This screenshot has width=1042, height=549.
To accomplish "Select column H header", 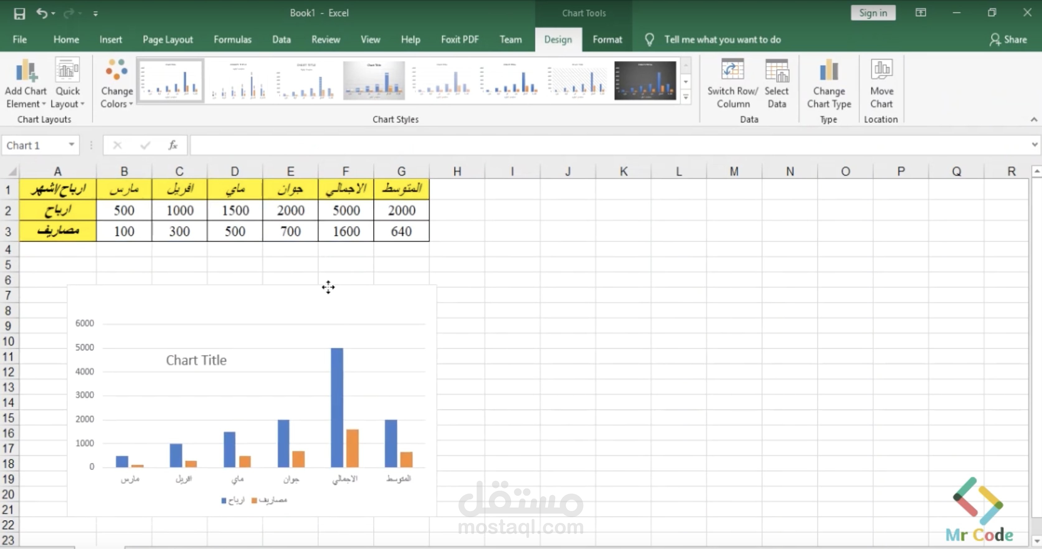I will coord(457,171).
